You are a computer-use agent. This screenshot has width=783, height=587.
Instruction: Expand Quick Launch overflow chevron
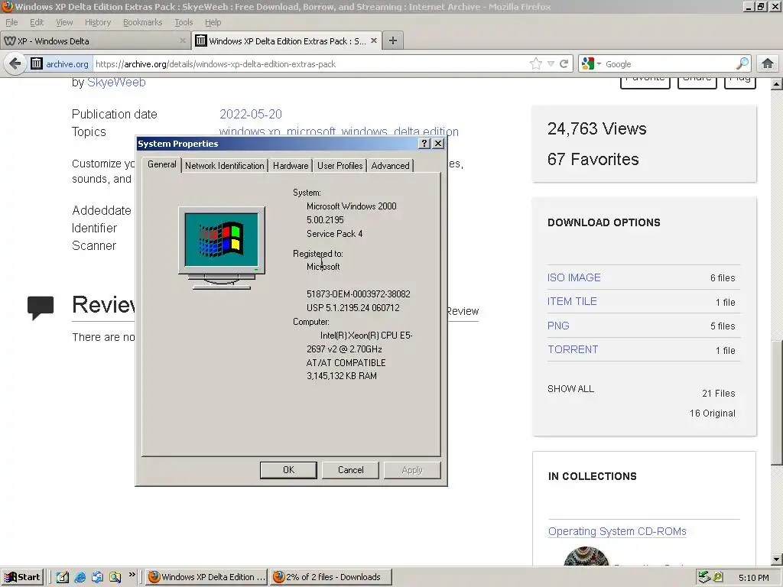pyautogui.click(x=132, y=575)
